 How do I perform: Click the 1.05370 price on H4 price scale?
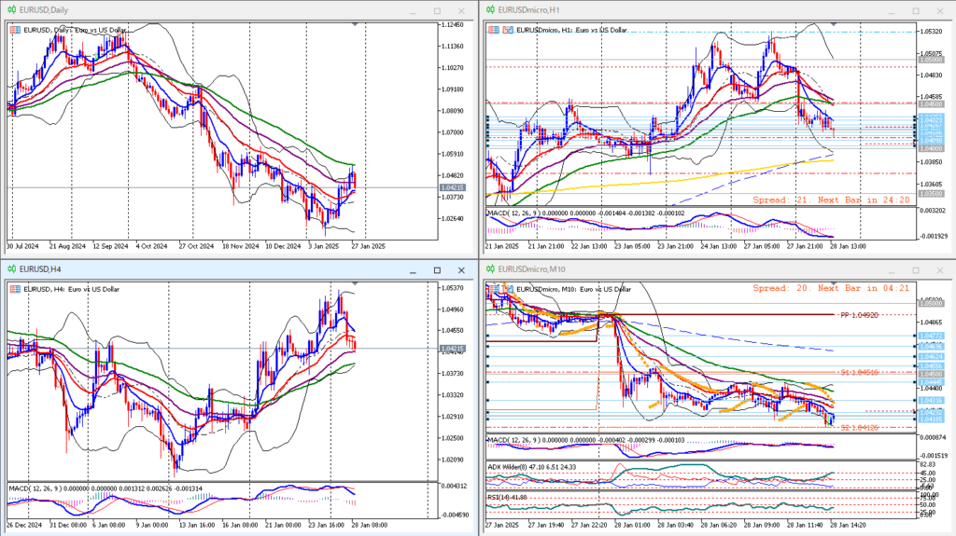tap(453, 288)
